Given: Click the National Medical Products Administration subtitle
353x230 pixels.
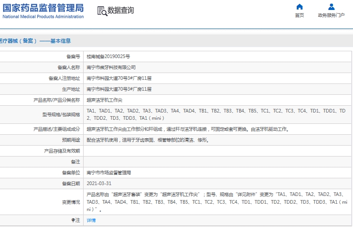Looking at the screenshot, I should [x=43, y=17].
